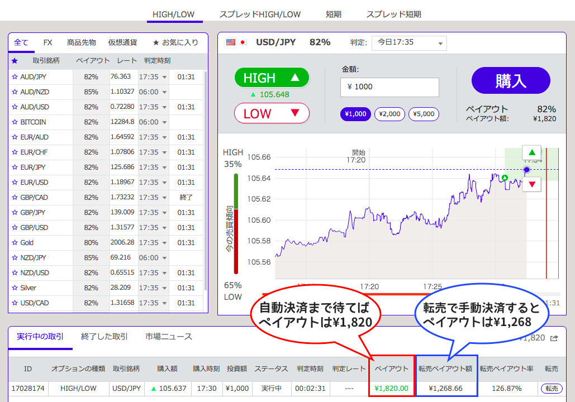Star the USD/CAD pair
This screenshot has width=575, height=402.
(15, 303)
